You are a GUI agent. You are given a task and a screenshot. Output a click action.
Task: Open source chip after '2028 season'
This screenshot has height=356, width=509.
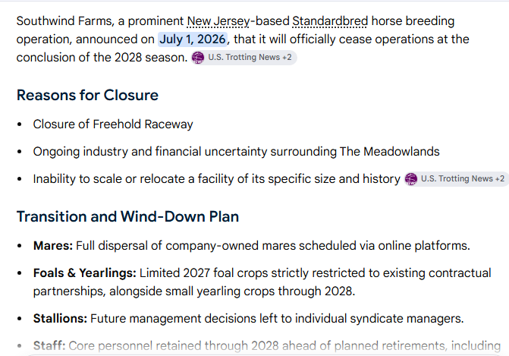coord(244,58)
